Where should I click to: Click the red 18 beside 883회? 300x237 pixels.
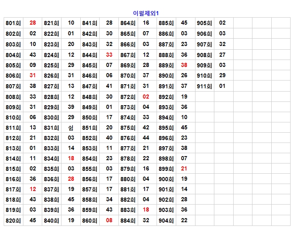tap(146, 209)
